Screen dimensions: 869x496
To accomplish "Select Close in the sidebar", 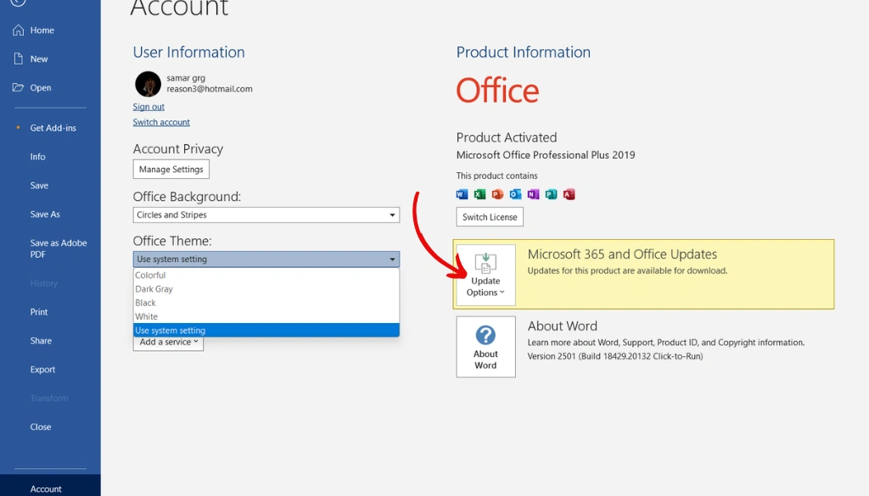I will pyautogui.click(x=41, y=426).
